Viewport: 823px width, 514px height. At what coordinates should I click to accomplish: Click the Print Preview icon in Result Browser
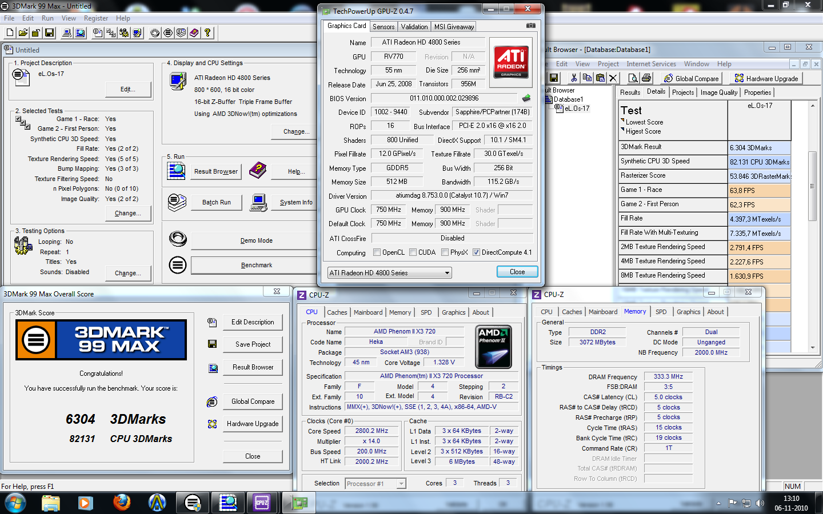(x=633, y=78)
